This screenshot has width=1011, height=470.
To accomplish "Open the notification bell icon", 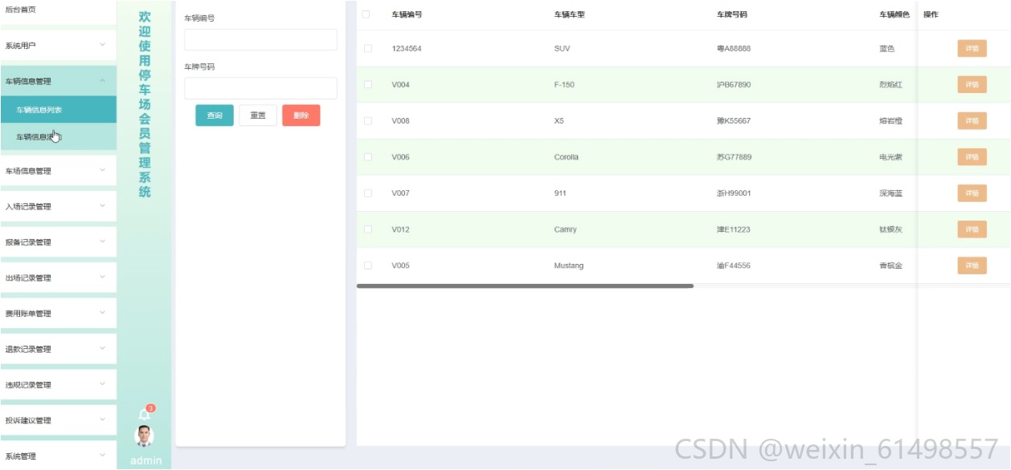I will (x=145, y=415).
